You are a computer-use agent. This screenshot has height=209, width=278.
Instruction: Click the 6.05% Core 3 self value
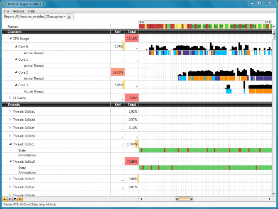pyautogui.click(x=119, y=85)
